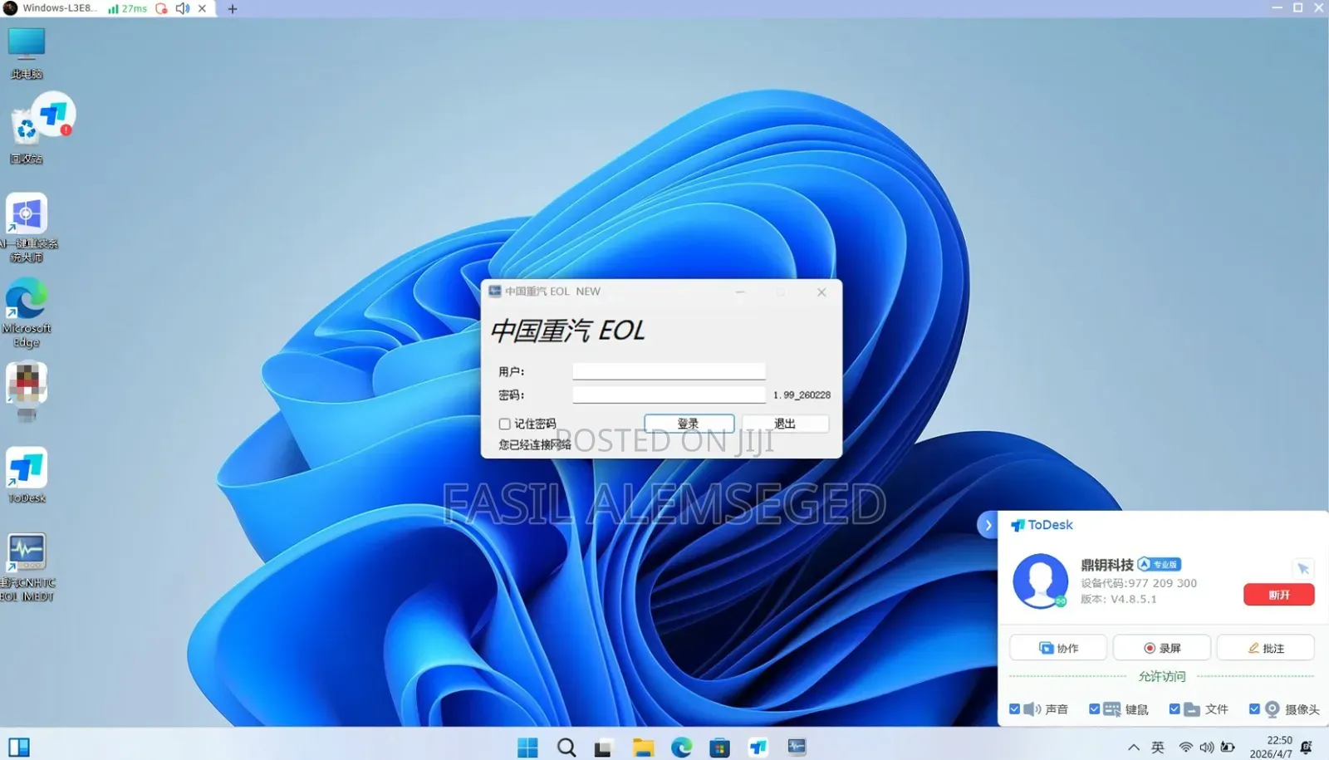This screenshot has width=1329, height=760.
Task: Open Microsoft Edge from the taskbar
Action: point(682,748)
